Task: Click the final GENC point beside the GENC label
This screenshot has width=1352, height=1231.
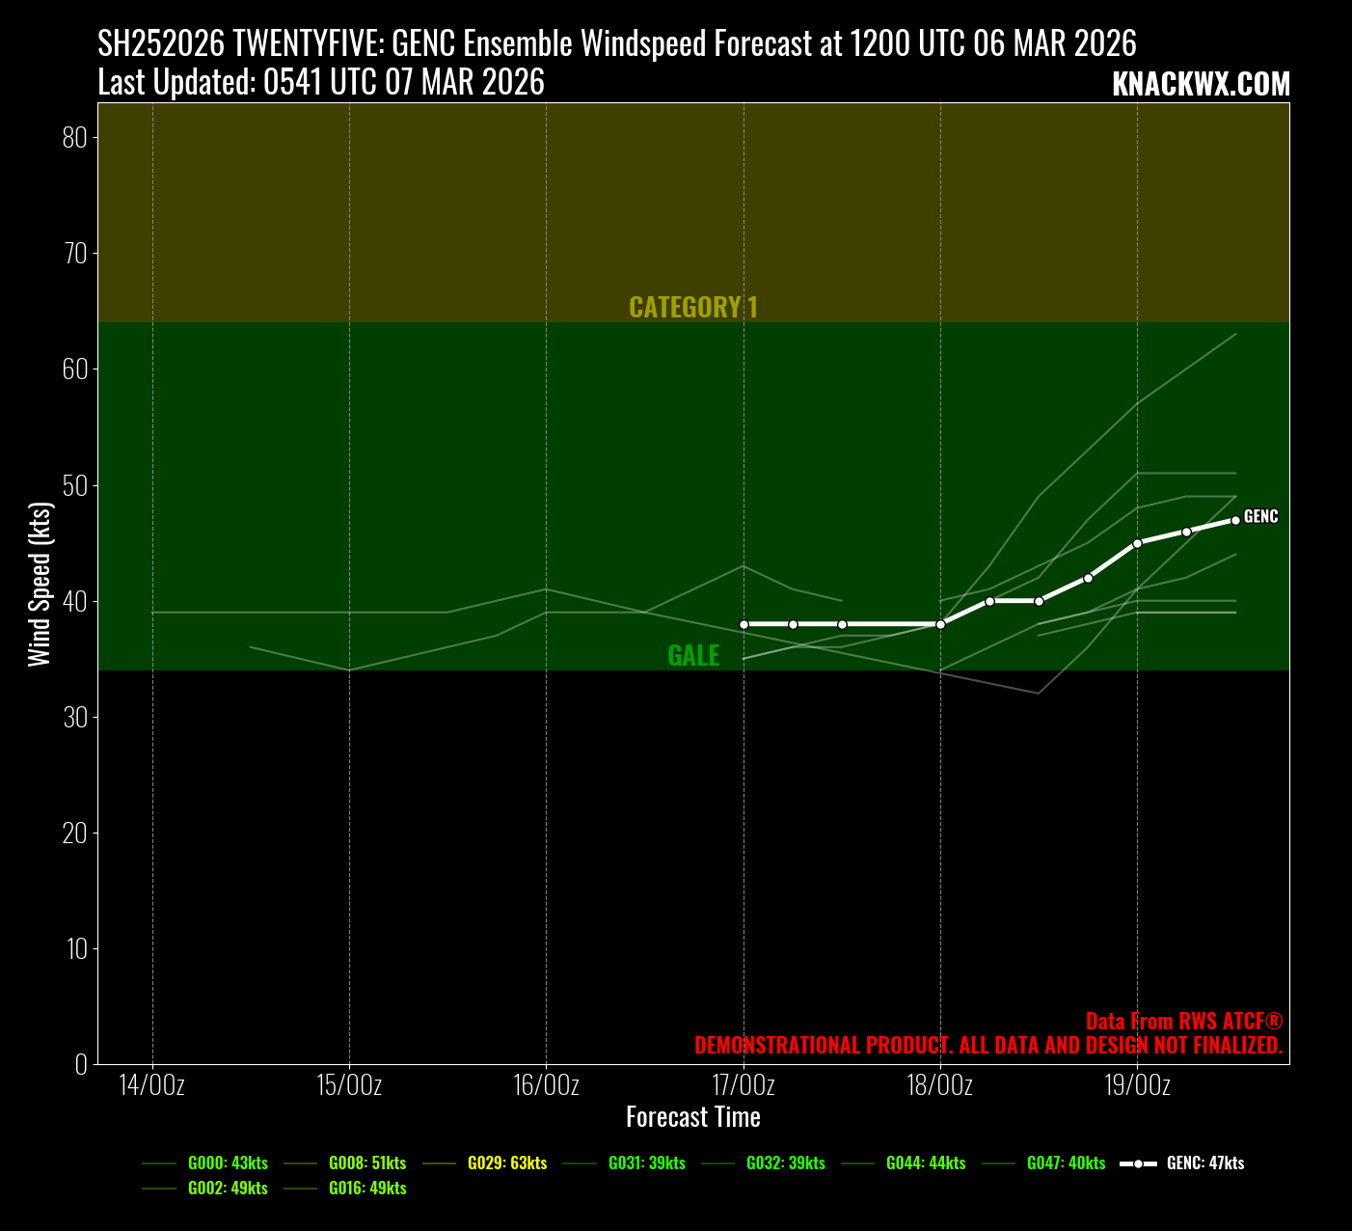Action: click(x=1235, y=520)
